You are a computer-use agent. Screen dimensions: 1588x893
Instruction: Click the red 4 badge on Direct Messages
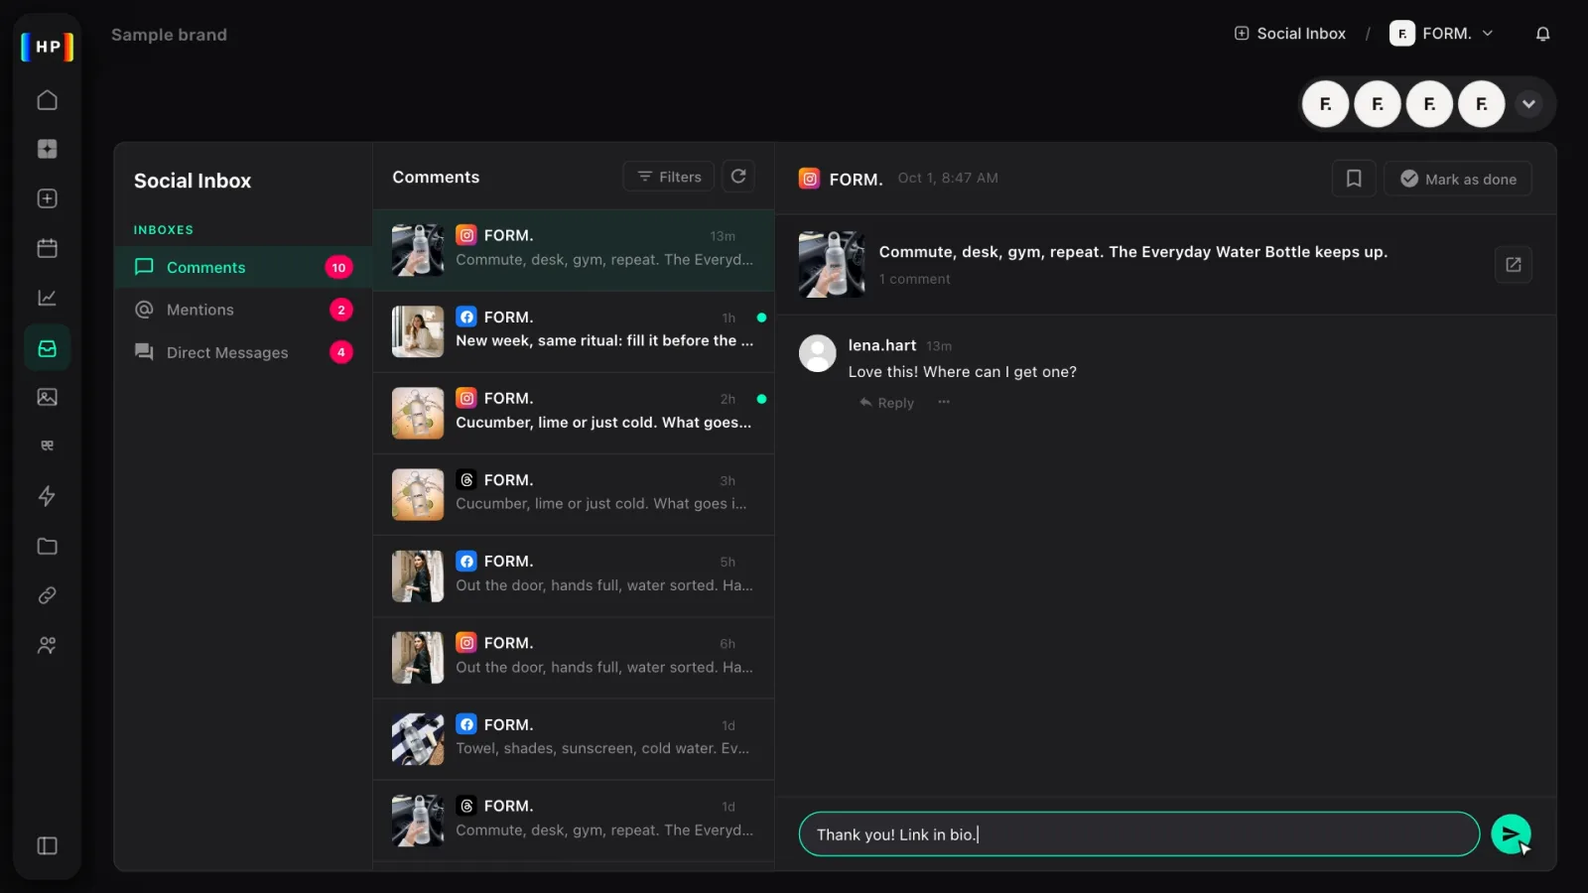[341, 352]
